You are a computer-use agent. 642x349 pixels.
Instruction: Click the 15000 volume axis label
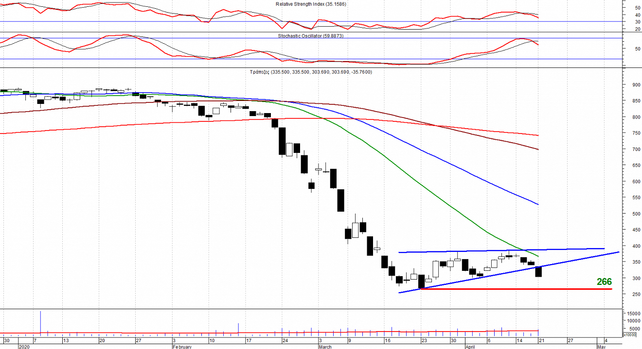[633, 313]
